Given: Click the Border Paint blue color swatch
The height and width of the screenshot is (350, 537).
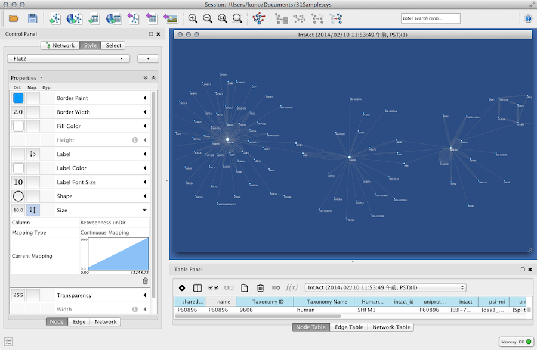Looking at the screenshot, I should click(18, 98).
